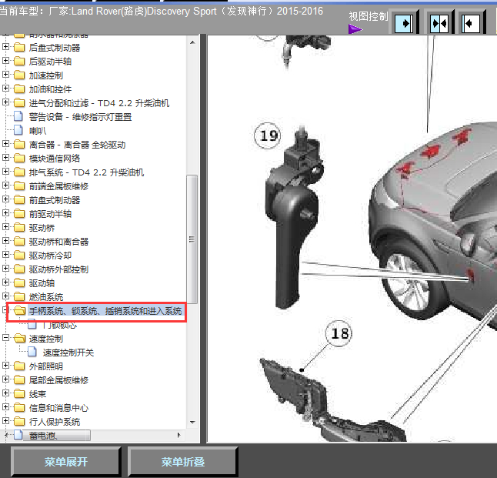Select 手柄系统、锁系统、插销系统和进入系统 folder
Viewport: 497px width, 478px height.
105,311
